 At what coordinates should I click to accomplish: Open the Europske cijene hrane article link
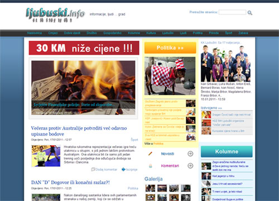228,131
